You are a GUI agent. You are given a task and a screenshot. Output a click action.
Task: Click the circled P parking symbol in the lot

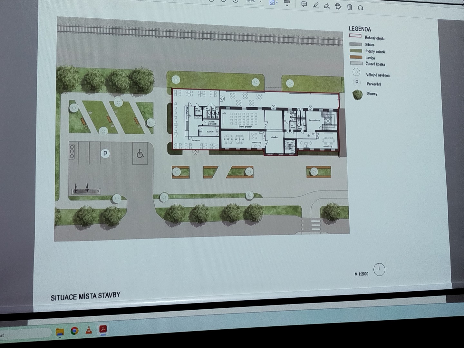click(105, 154)
